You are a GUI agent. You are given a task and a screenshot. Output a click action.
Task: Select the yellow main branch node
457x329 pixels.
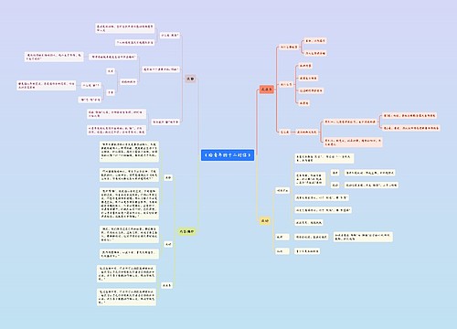(265, 220)
